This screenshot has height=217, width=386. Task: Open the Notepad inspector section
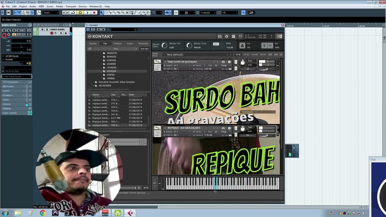17,108
